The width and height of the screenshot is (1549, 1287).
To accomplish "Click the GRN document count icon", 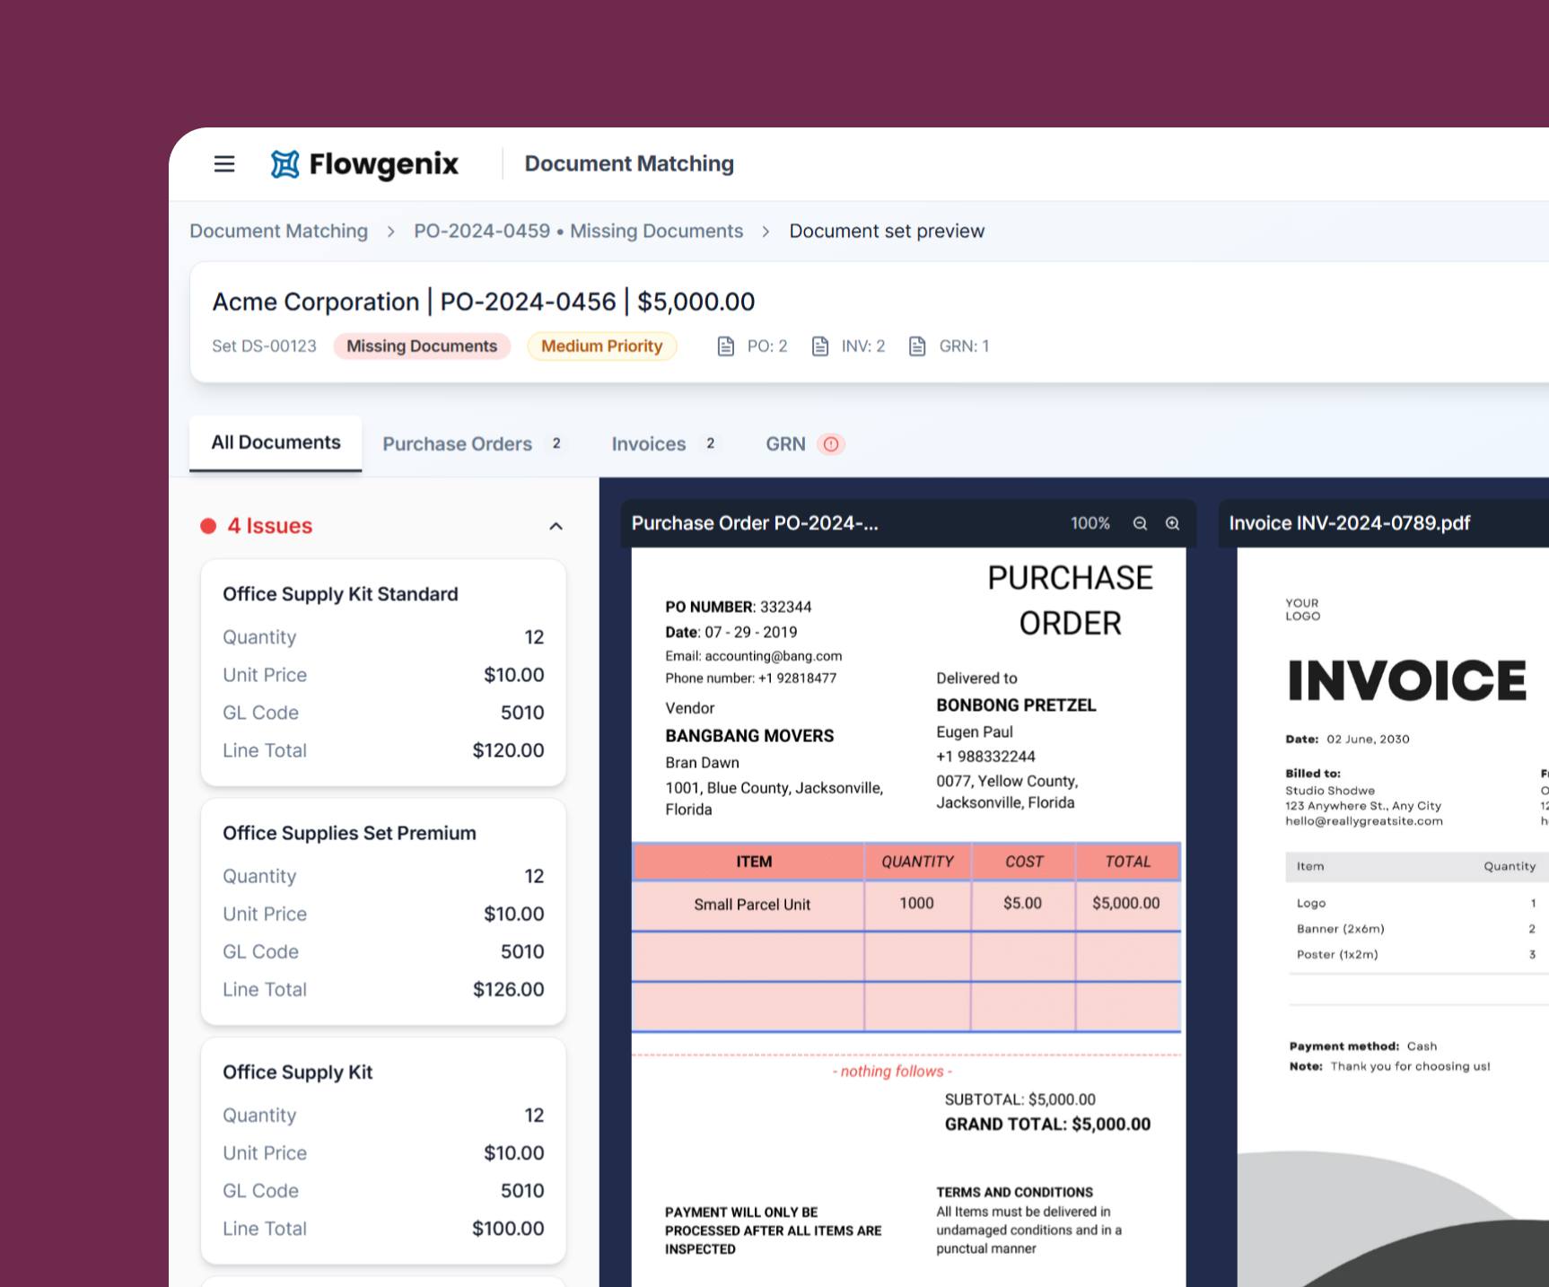I will click(916, 346).
